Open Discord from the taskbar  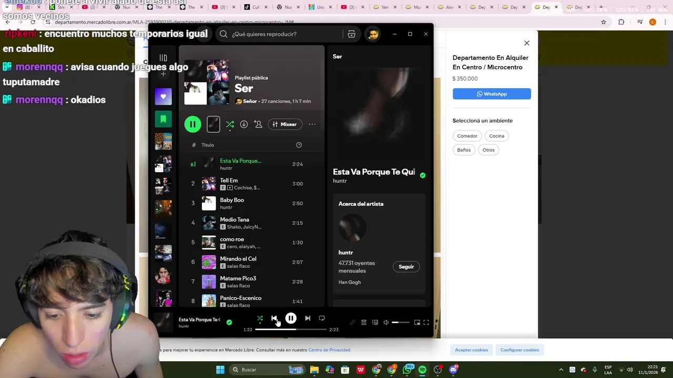(x=453, y=370)
